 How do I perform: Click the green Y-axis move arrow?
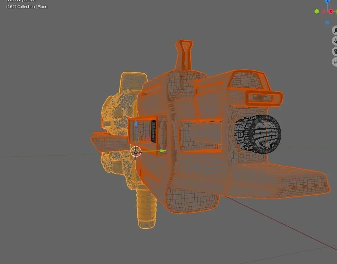coord(163,151)
